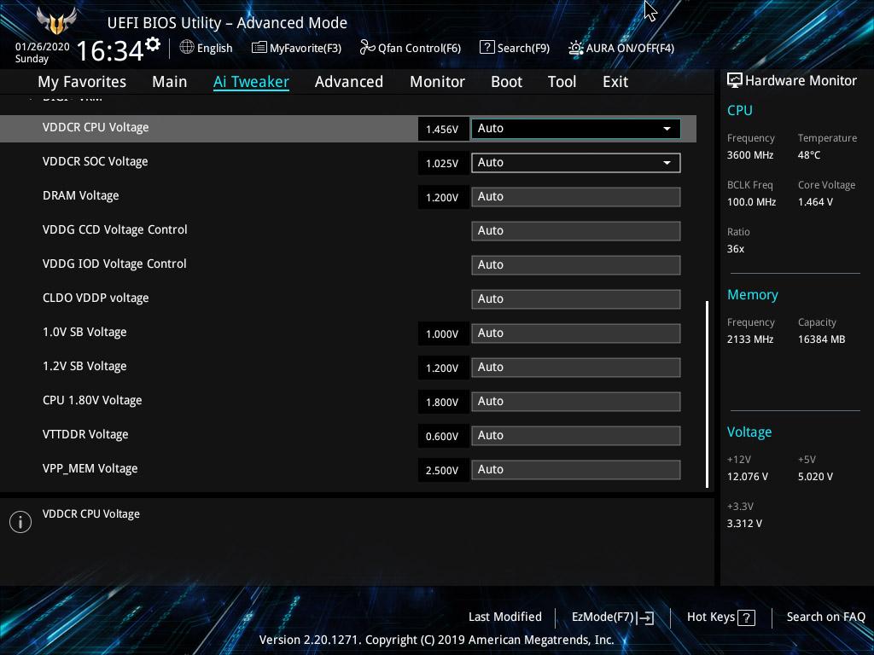Image resolution: width=874 pixels, height=655 pixels.
Task: Click the 0.600V VTTDDR current value
Action: pyautogui.click(x=442, y=437)
